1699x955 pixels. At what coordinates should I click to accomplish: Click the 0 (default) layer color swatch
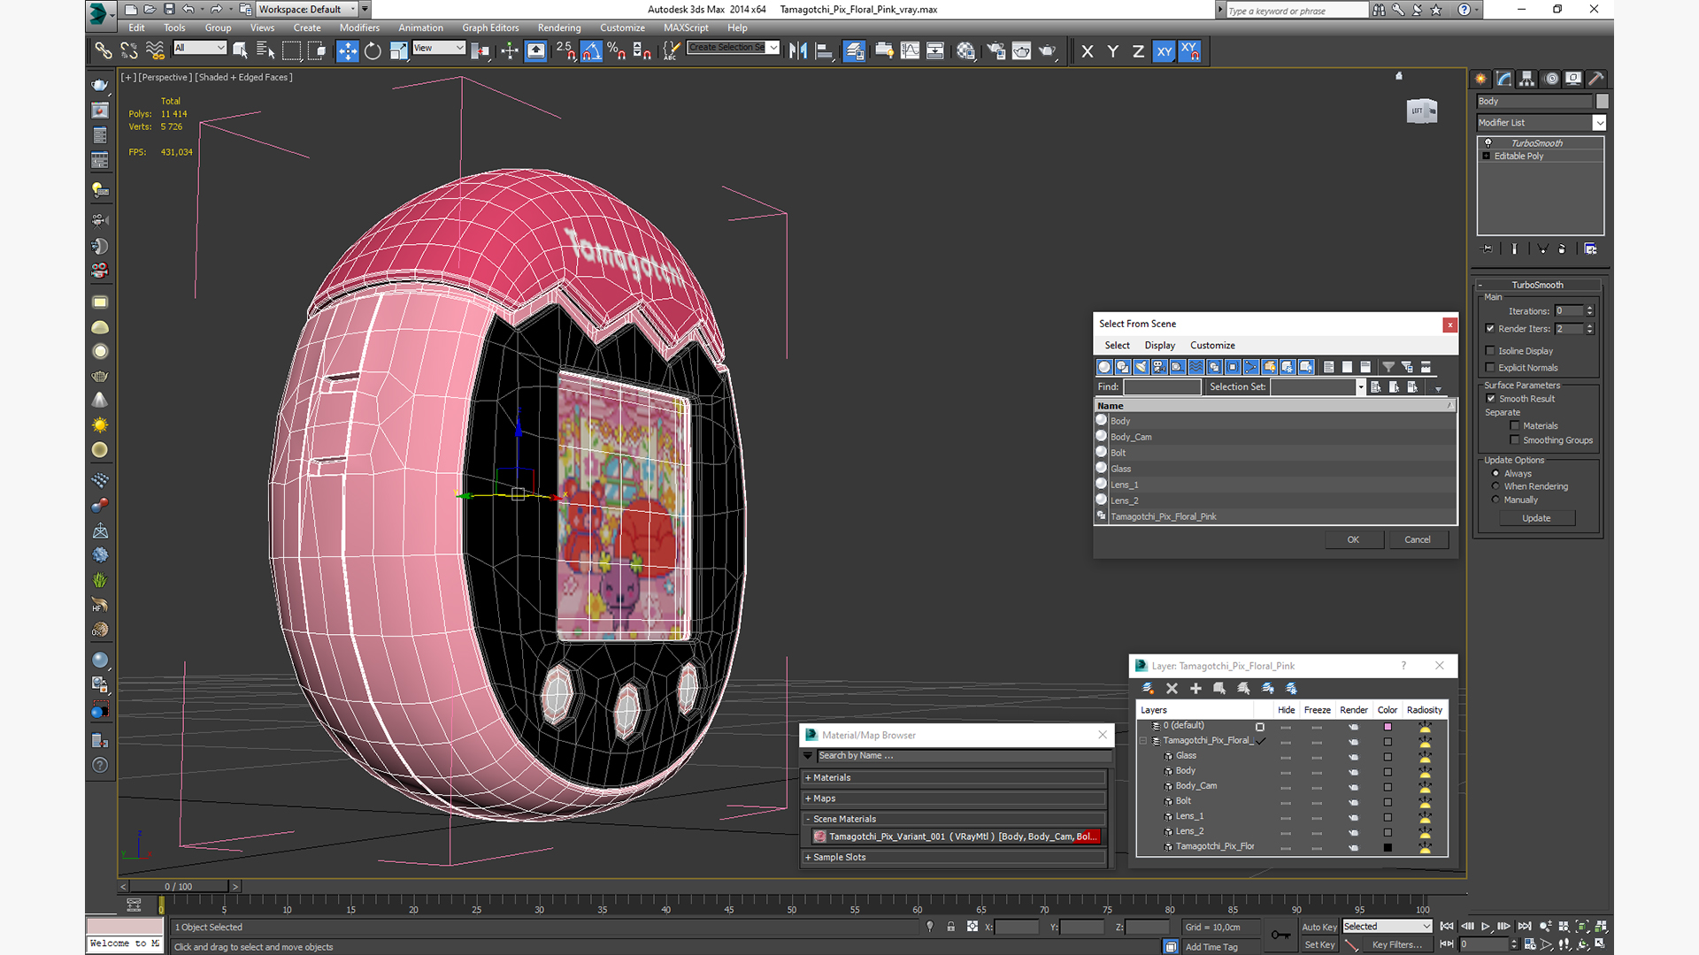(1388, 727)
